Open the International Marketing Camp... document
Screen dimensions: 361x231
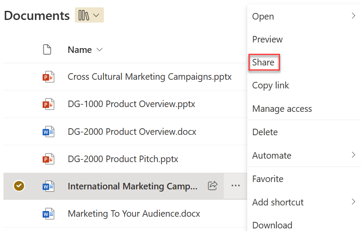(x=132, y=186)
